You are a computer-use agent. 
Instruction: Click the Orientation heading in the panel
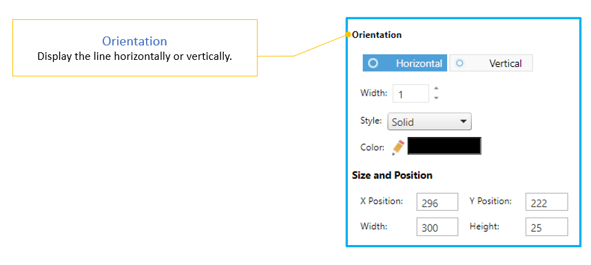point(377,35)
